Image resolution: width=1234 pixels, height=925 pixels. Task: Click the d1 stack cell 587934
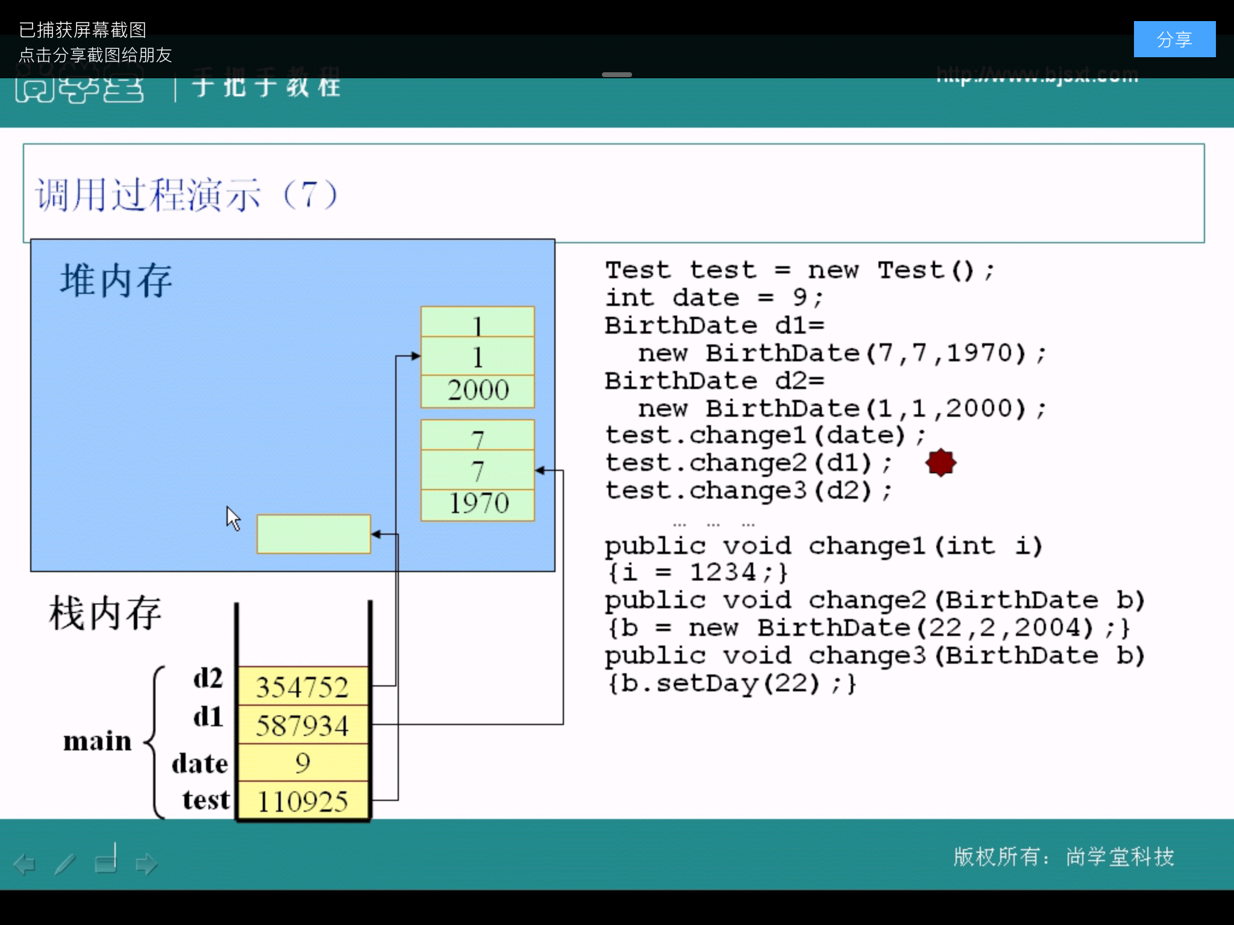click(302, 725)
